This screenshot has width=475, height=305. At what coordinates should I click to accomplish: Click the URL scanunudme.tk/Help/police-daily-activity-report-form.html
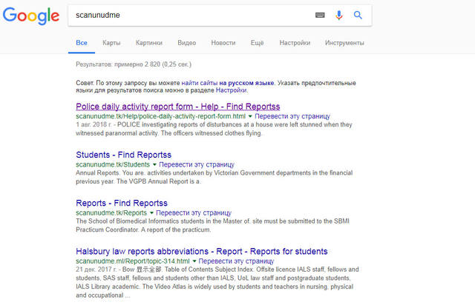(x=160, y=116)
